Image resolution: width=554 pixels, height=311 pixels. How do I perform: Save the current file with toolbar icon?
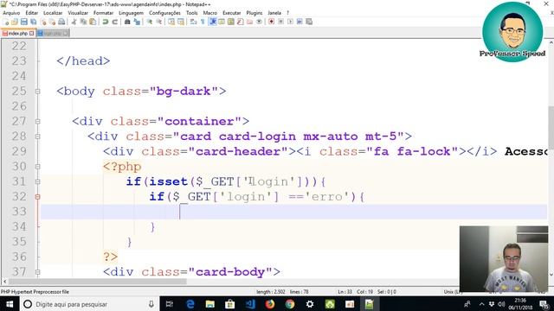(x=24, y=22)
